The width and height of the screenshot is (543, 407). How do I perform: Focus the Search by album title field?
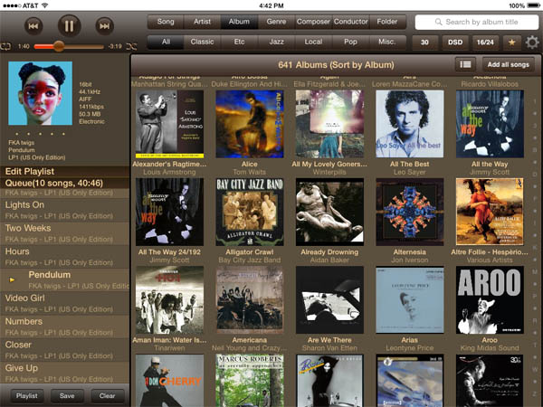click(477, 22)
